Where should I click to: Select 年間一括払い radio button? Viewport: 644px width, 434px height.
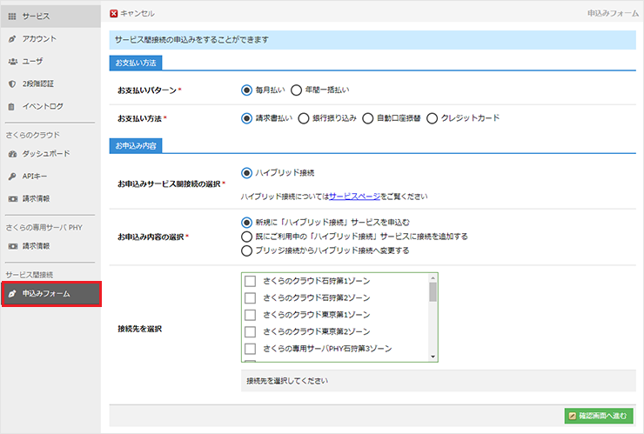(296, 90)
